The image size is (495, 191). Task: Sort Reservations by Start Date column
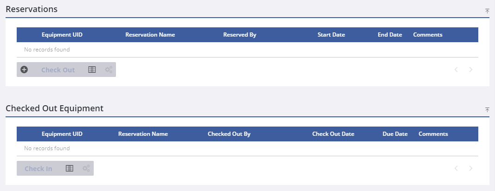pyautogui.click(x=331, y=35)
